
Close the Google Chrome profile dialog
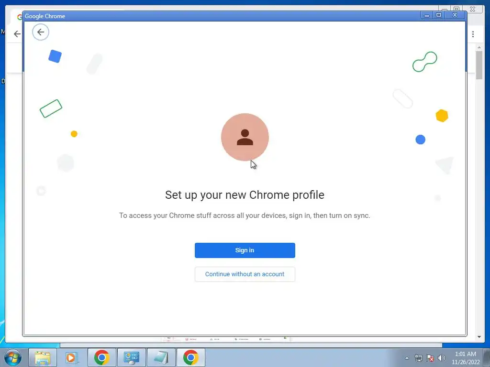pyautogui.click(x=455, y=15)
